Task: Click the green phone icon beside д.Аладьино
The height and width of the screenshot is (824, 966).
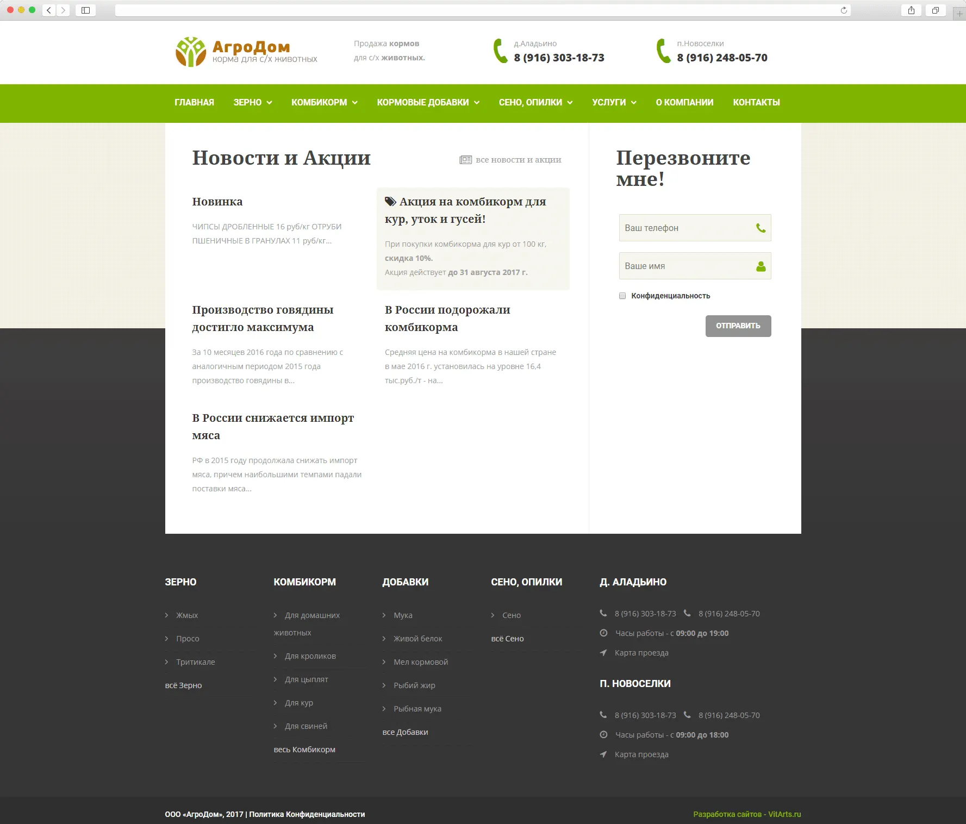Action: tap(500, 51)
